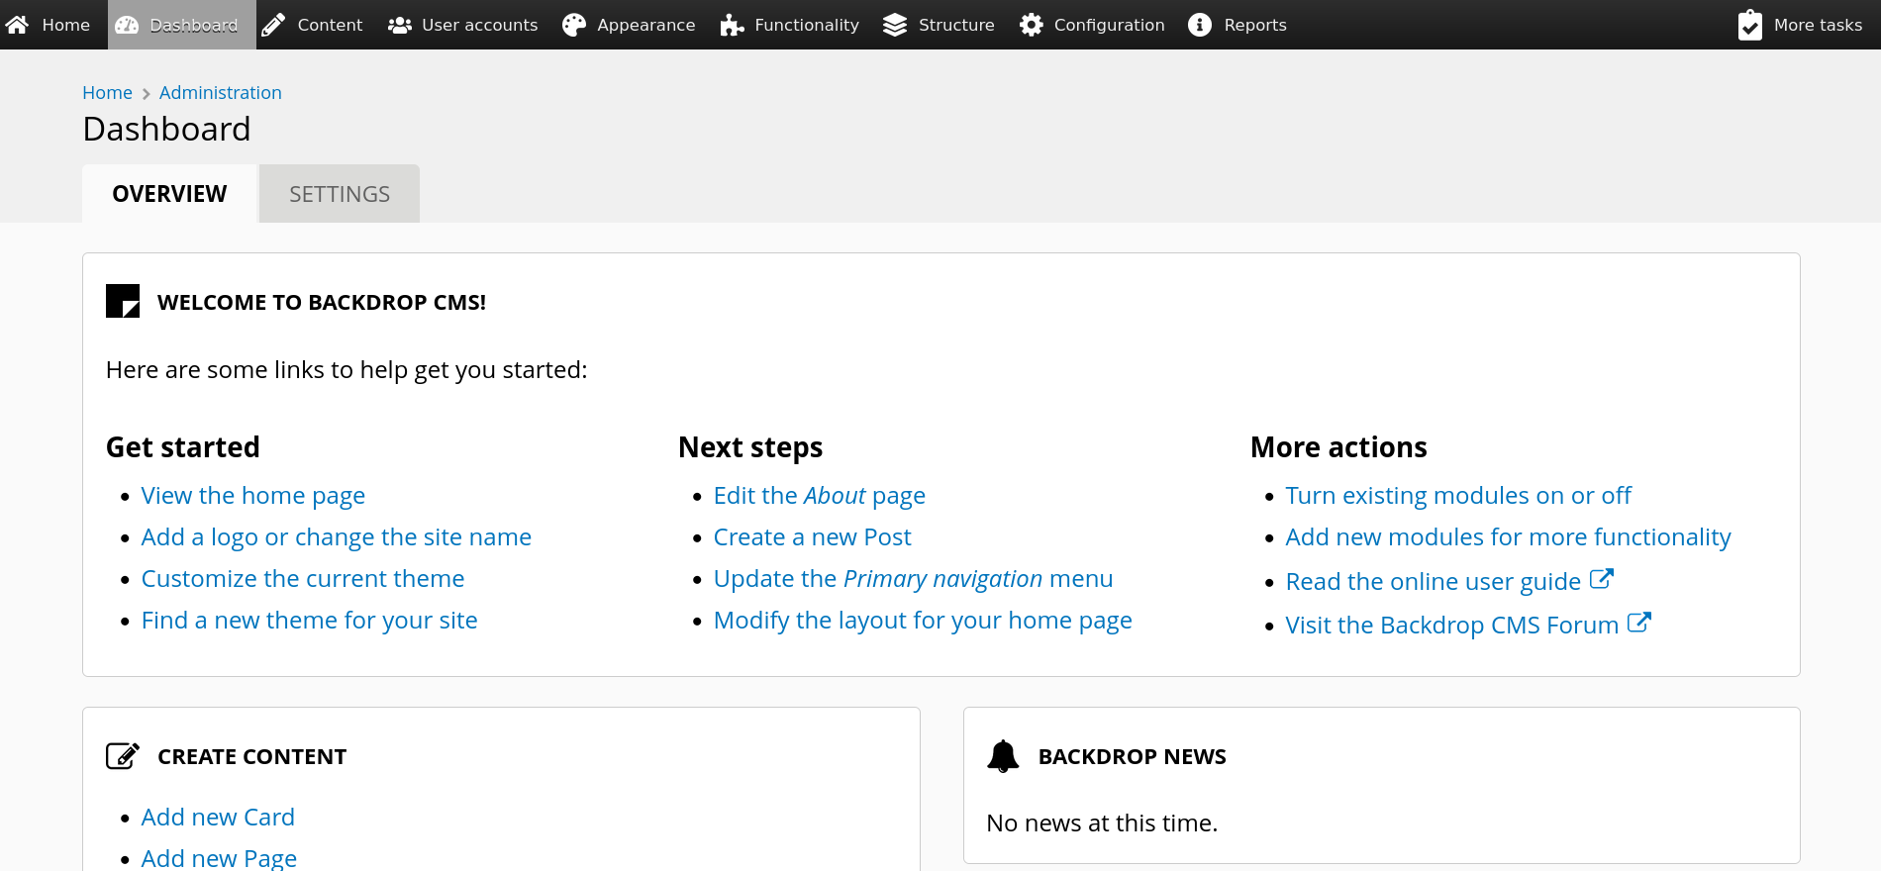The image size is (1881, 871).
Task: Go to Administration breadcrumb link
Action: (221, 92)
